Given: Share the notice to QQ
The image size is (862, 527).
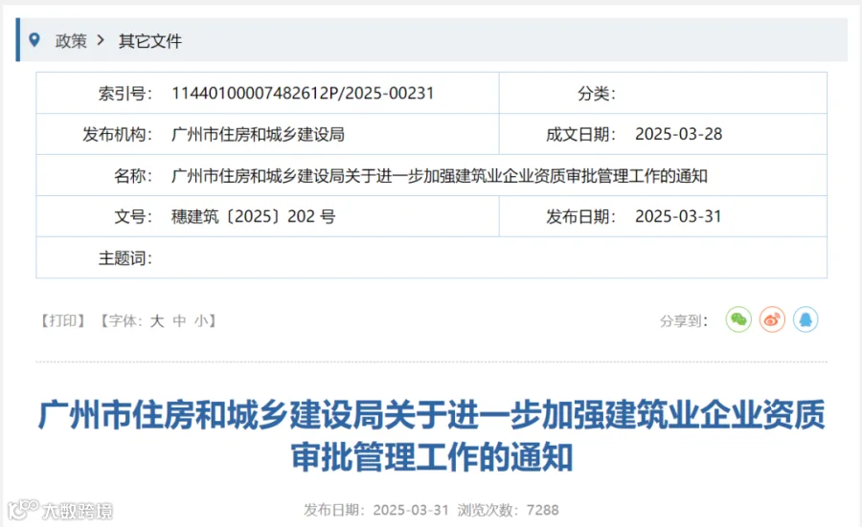Looking at the screenshot, I should (805, 319).
